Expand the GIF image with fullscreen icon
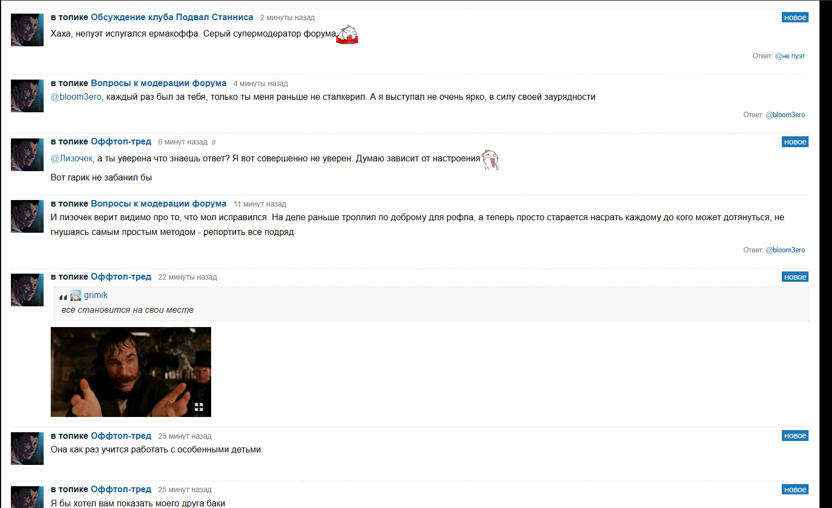This screenshot has width=832, height=508. [199, 407]
